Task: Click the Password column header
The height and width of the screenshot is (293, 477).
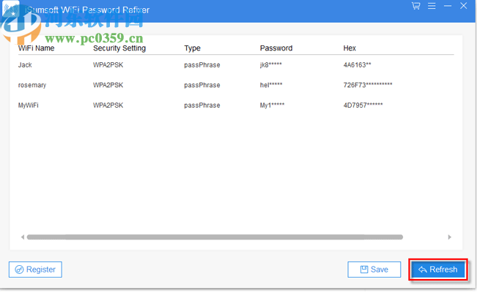Action: click(276, 48)
